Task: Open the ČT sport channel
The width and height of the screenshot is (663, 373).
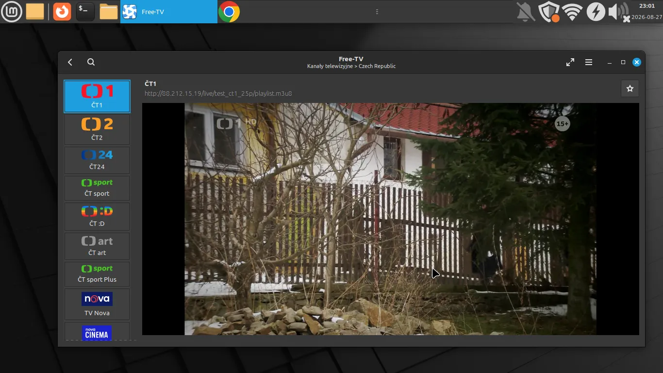Action: (97, 188)
